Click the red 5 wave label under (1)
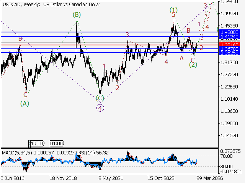 [x=173, y=14]
